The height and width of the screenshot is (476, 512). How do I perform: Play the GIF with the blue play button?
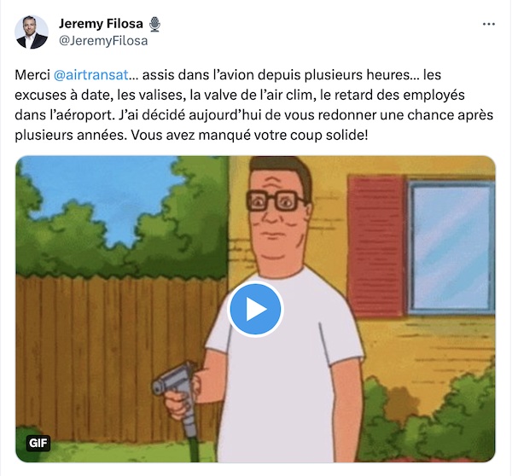pos(255,309)
